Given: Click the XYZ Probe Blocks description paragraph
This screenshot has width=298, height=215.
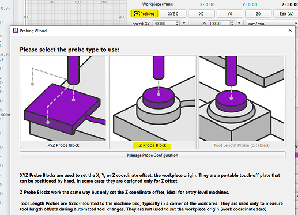Looking at the screenshot, I should coord(150,178).
